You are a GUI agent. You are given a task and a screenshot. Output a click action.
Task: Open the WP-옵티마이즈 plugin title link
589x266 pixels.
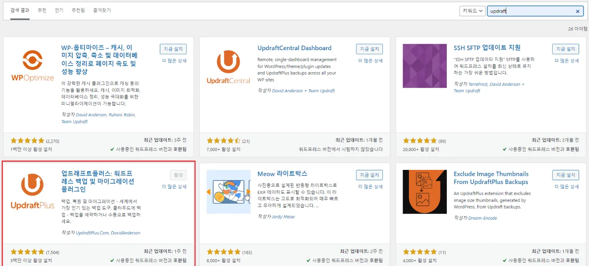click(x=99, y=60)
